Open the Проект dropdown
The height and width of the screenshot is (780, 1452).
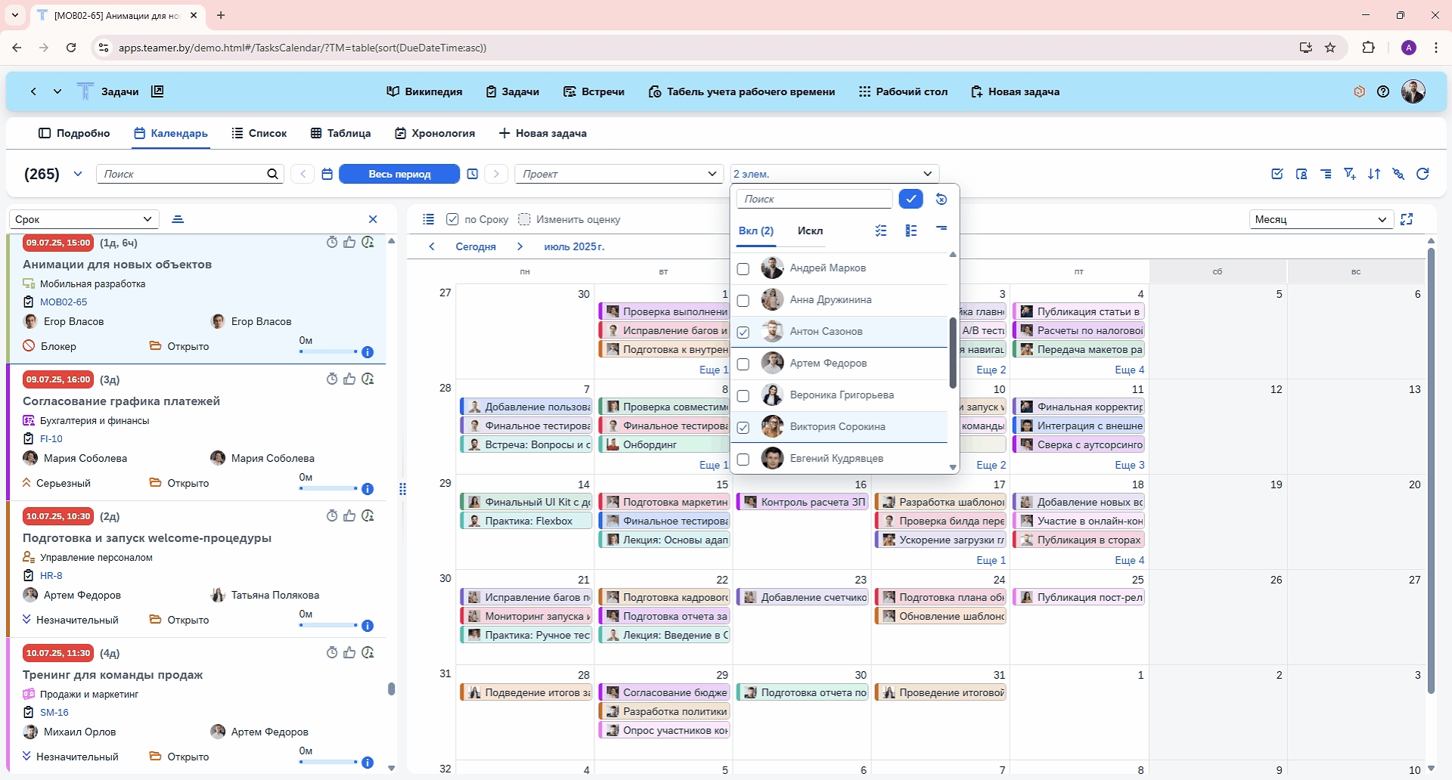[x=618, y=174]
